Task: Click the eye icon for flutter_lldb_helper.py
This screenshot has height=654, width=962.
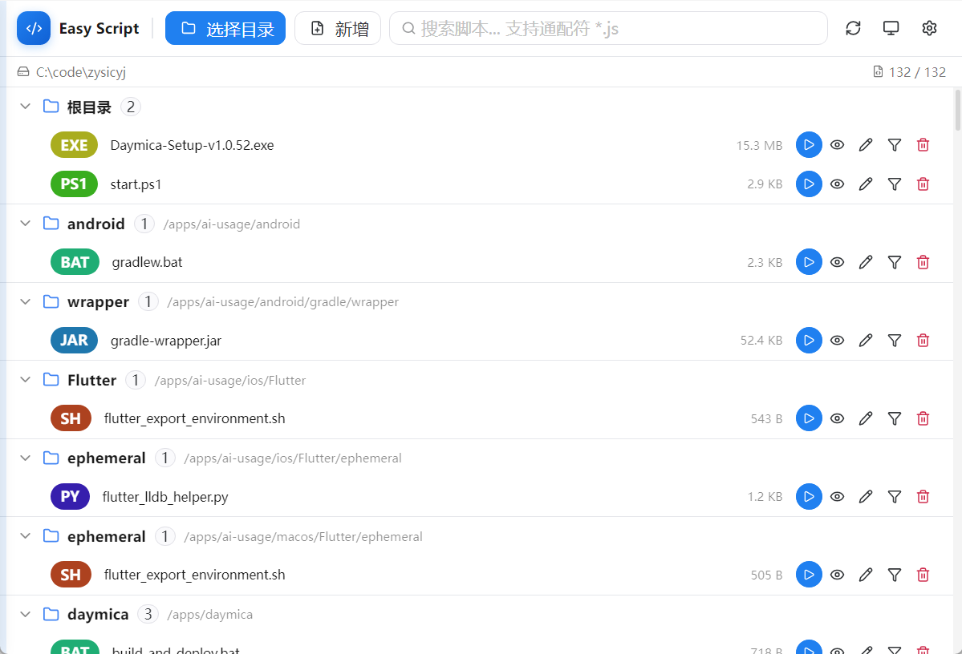Action: tap(838, 496)
